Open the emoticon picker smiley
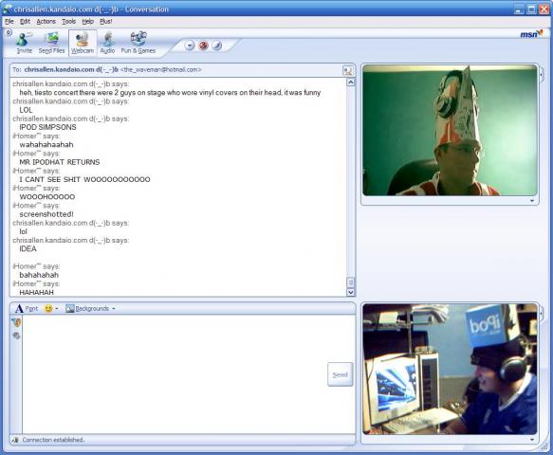 click(x=48, y=308)
